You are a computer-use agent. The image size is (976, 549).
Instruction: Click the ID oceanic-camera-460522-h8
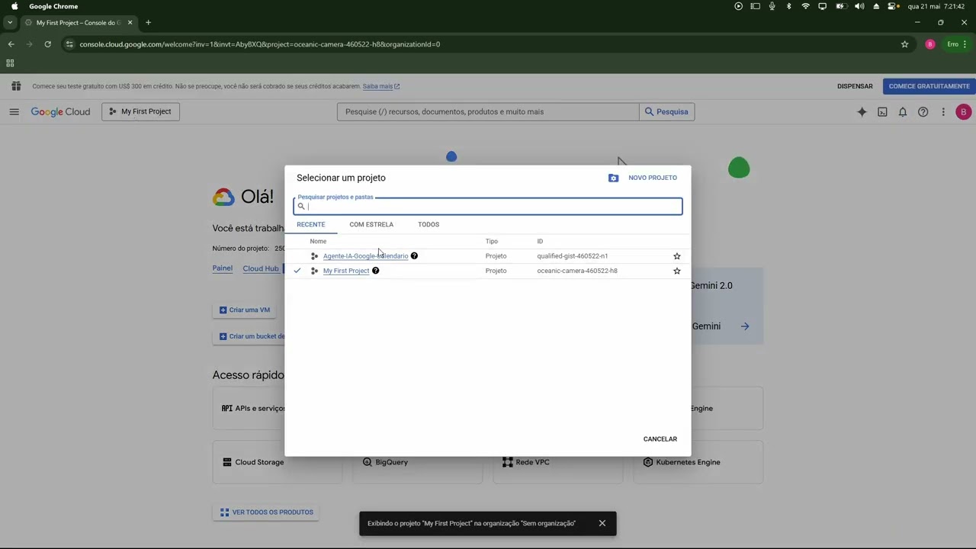[577, 271]
